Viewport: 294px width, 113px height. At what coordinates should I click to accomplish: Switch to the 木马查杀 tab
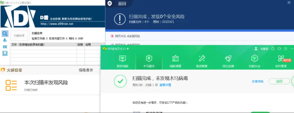pyautogui.click(x=149, y=61)
